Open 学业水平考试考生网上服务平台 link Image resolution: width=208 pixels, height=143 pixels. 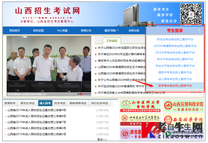click(x=175, y=66)
